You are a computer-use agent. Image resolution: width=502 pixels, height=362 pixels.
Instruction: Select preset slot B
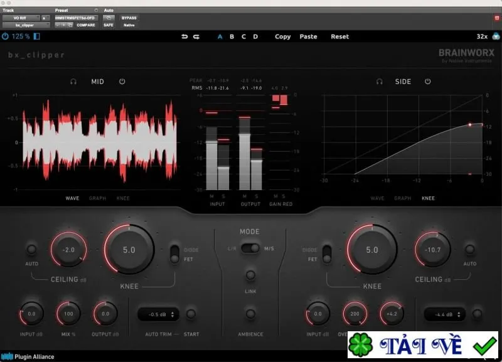click(x=232, y=37)
